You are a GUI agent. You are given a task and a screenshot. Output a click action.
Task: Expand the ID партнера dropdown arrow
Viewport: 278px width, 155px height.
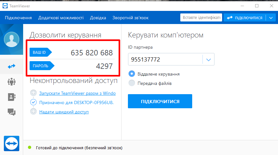pyautogui.click(x=208, y=60)
